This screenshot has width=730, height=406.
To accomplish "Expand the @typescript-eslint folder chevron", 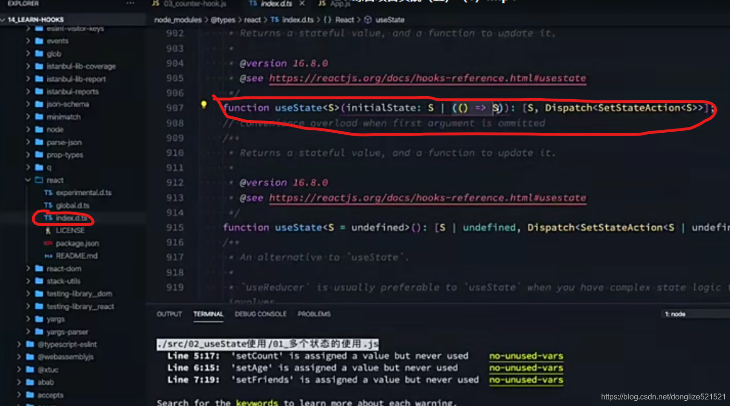I will click(x=19, y=344).
